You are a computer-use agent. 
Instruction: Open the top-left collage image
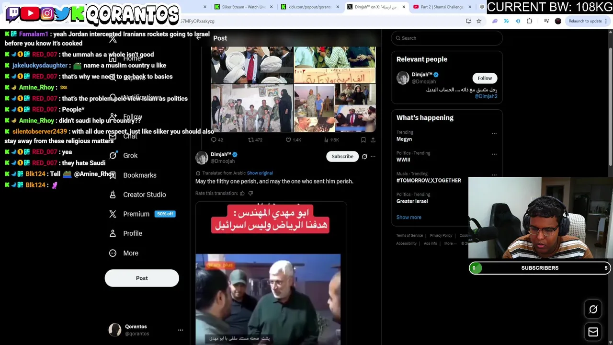click(x=252, y=66)
